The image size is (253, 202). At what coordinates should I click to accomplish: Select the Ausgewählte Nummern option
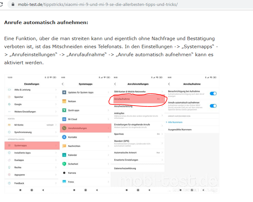(x=180, y=129)
